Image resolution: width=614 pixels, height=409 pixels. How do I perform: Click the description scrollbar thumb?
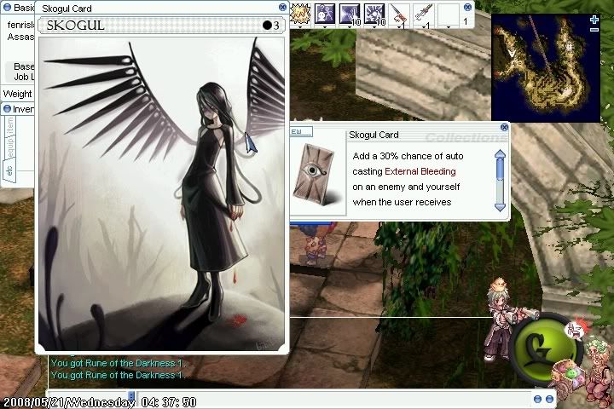pos(500,169)
